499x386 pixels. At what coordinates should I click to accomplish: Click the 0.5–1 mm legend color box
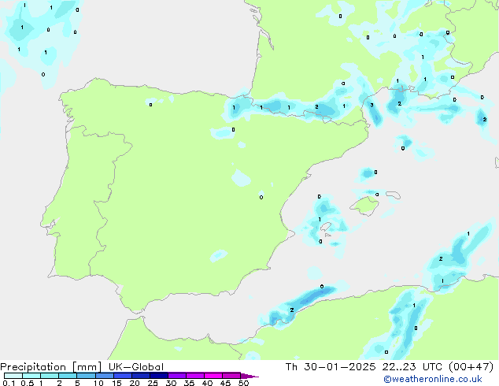coord(31,376)
